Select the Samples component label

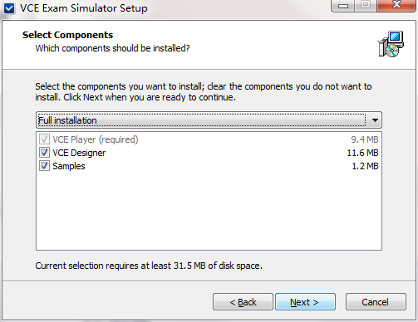click(x=69, y=166)
